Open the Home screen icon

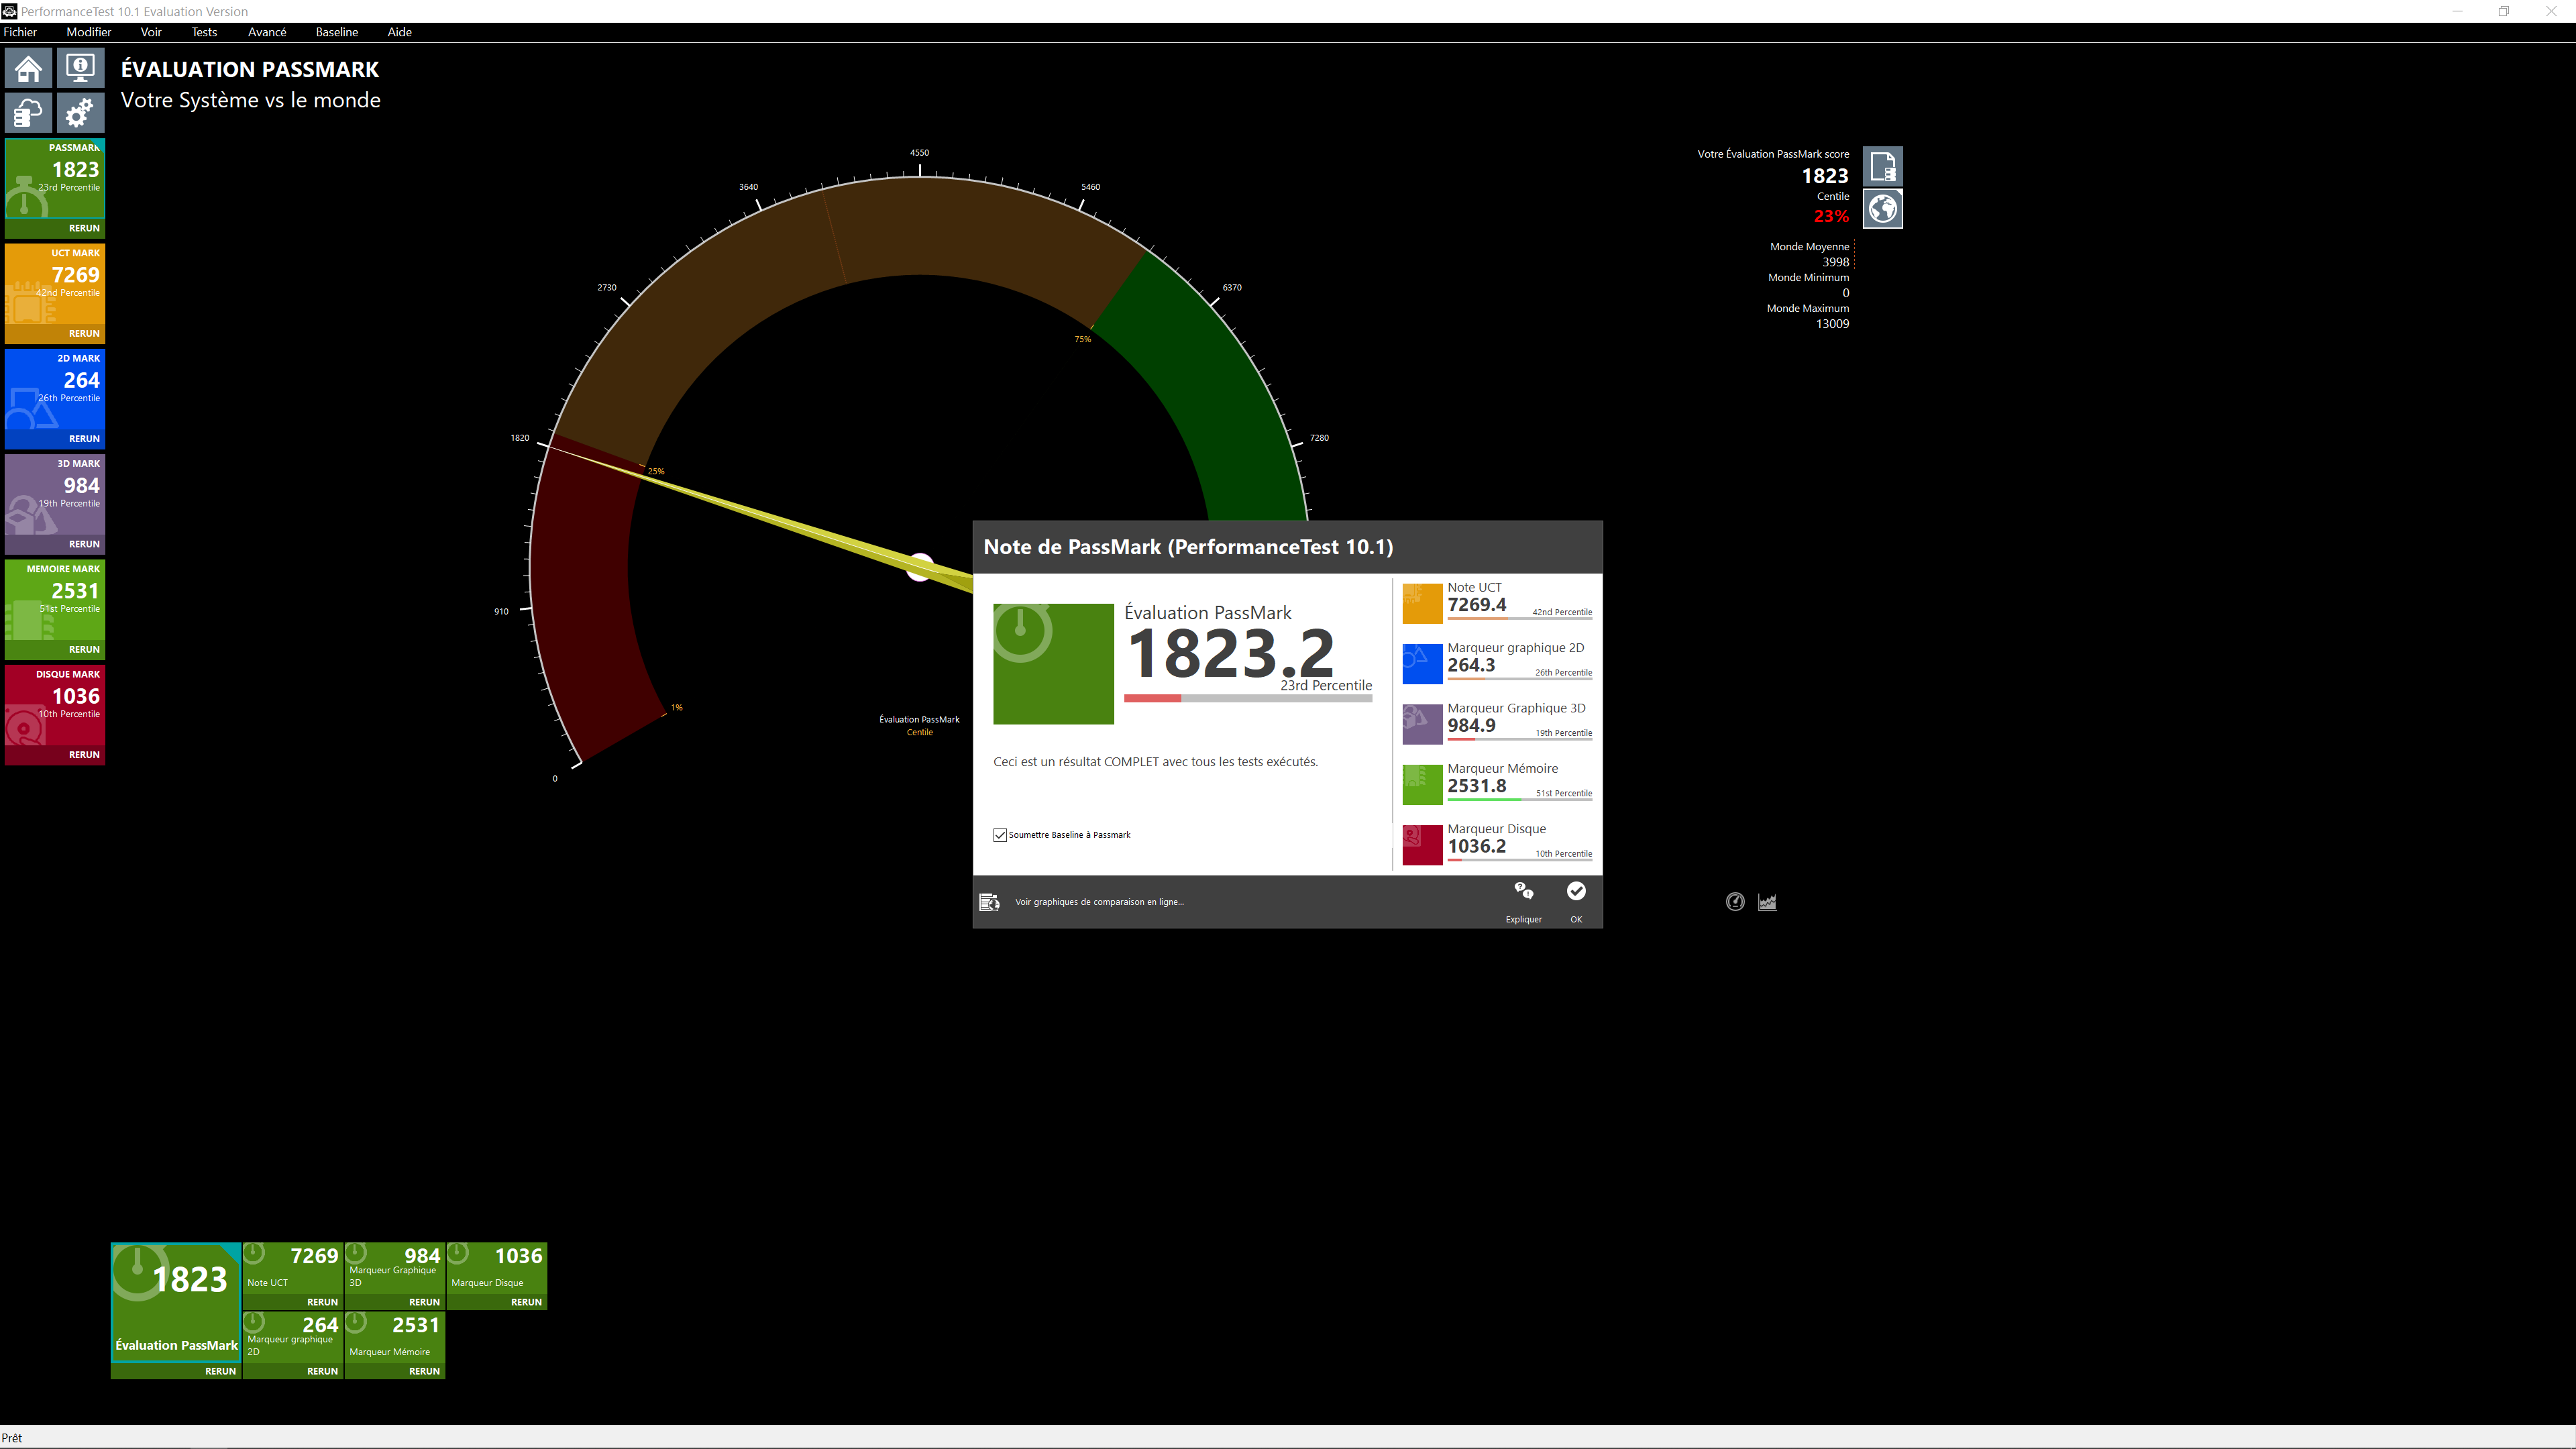click(x=29, y=69)
